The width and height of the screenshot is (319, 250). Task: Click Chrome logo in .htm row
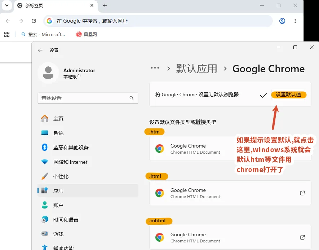click(160, 149)
